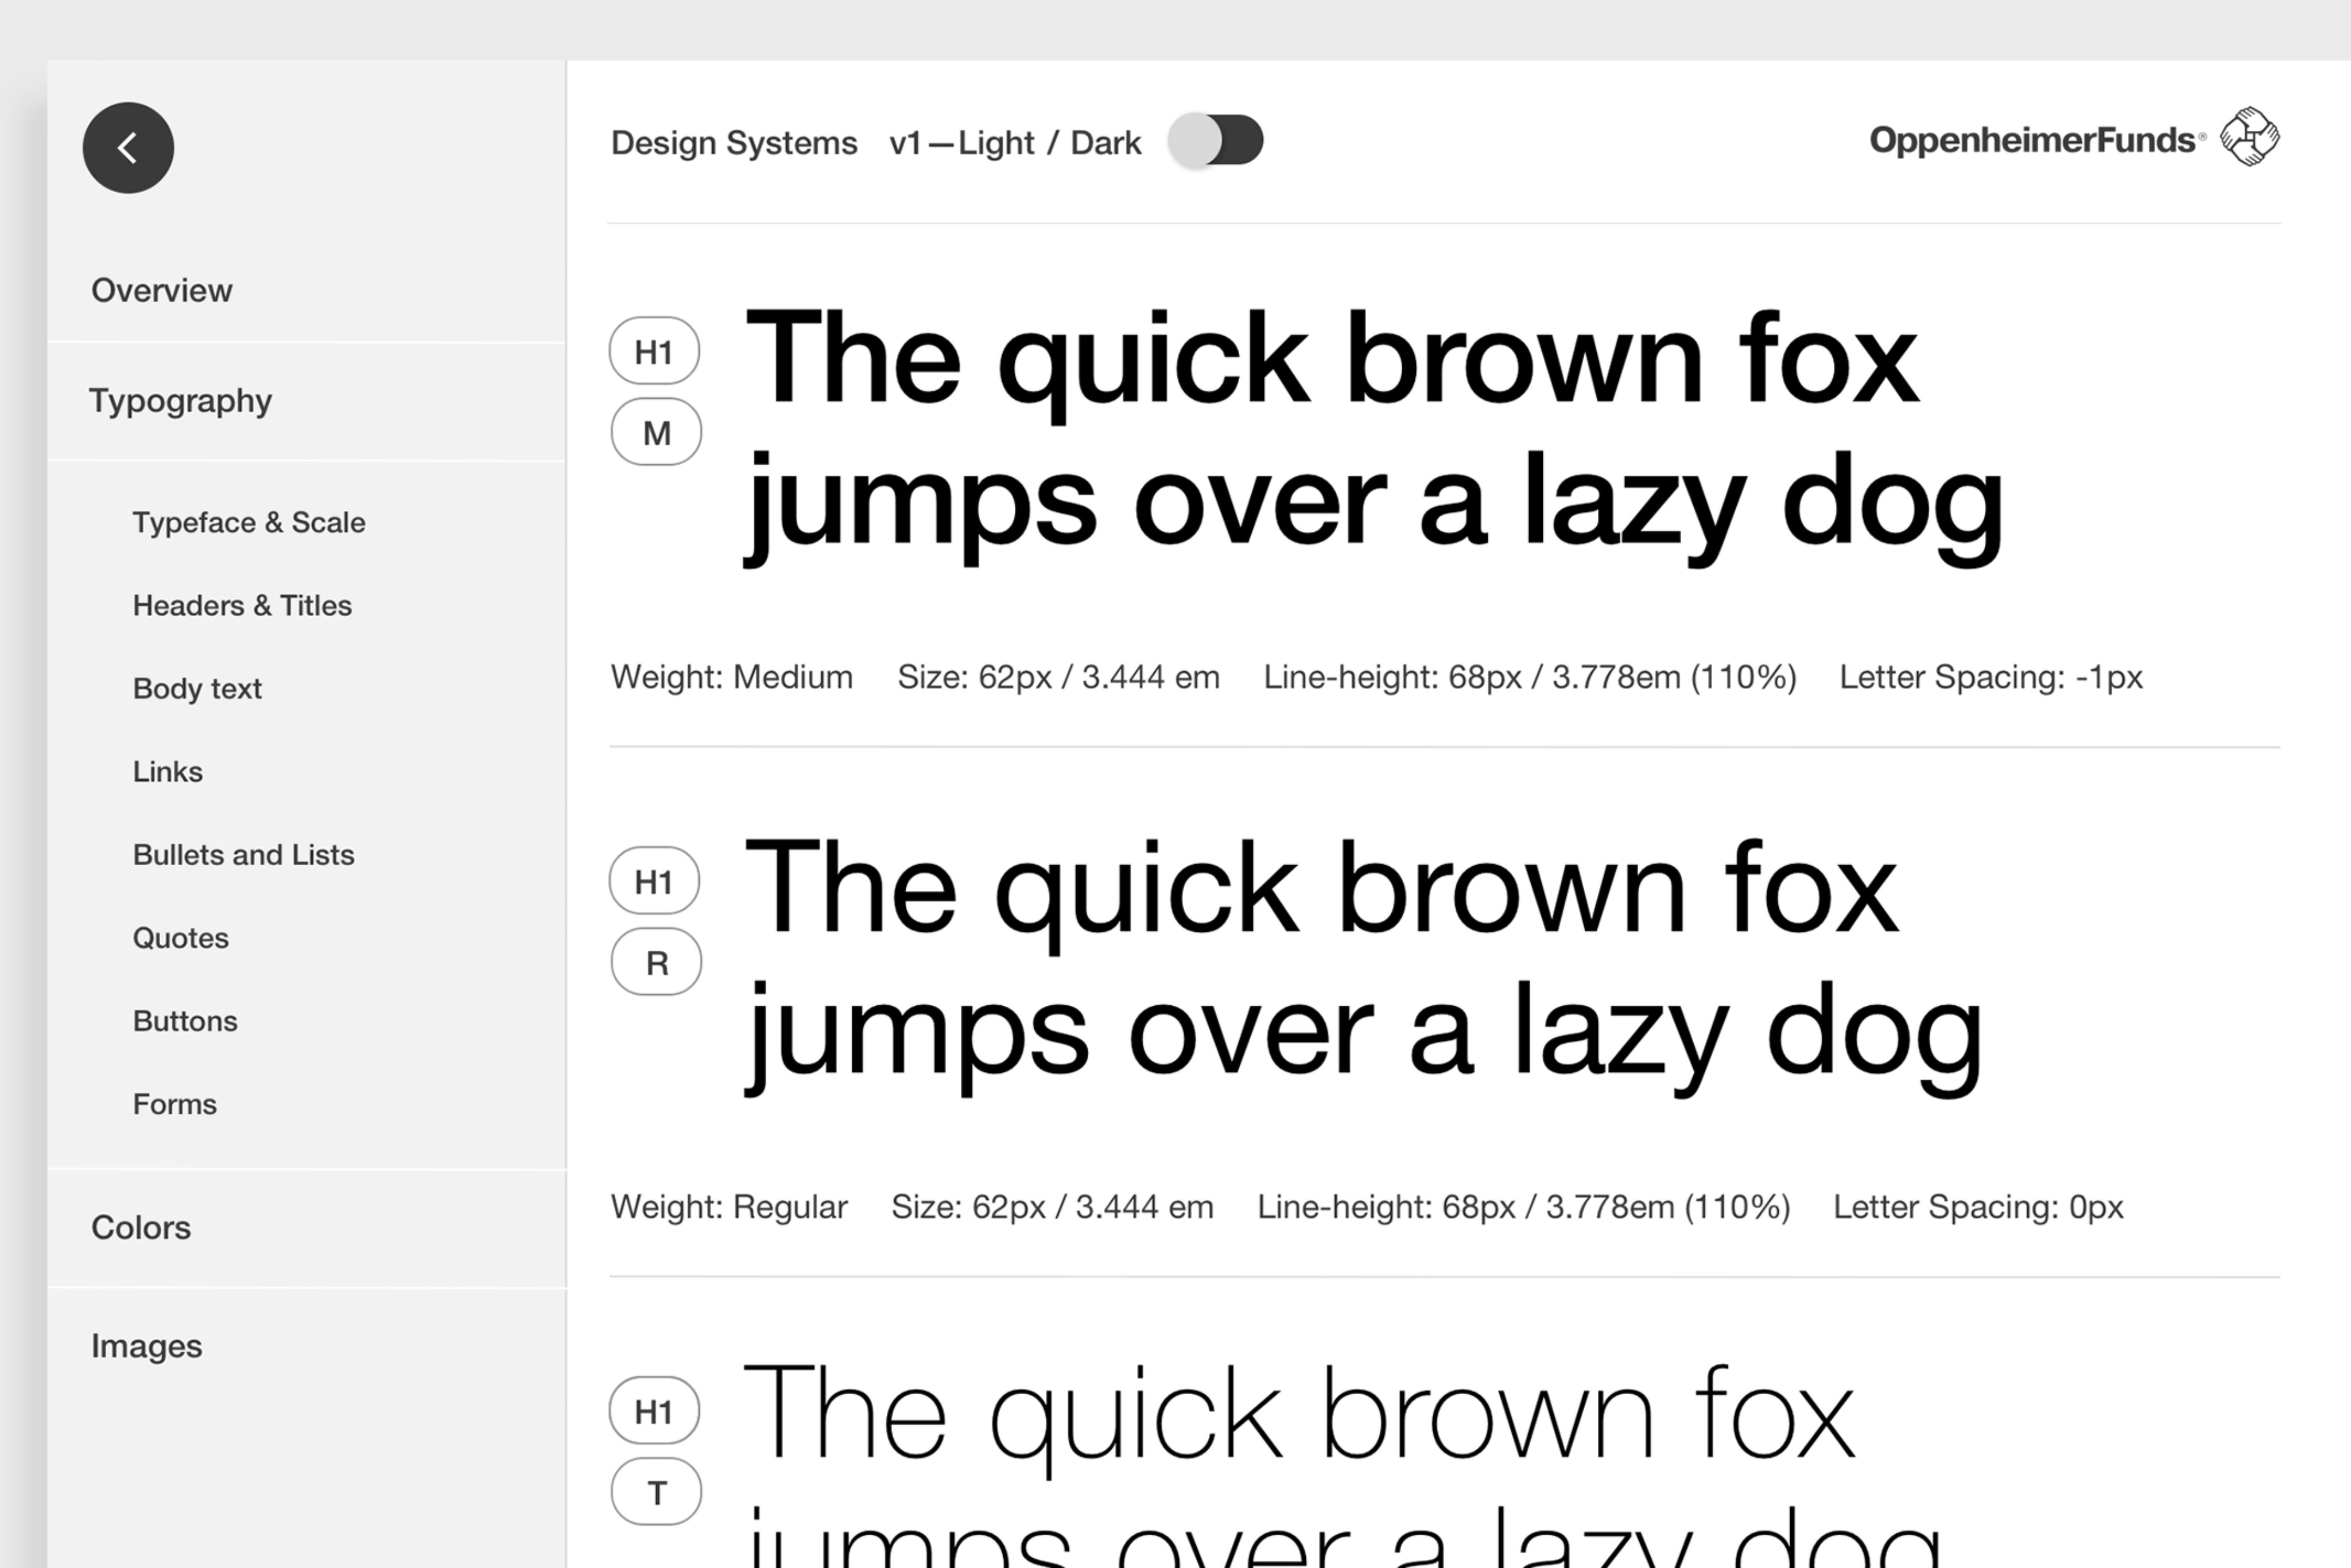This screenshot has width=2351, height=1568.
Task: Open Headers & Titles subsection
Action: tap(242, 605)
